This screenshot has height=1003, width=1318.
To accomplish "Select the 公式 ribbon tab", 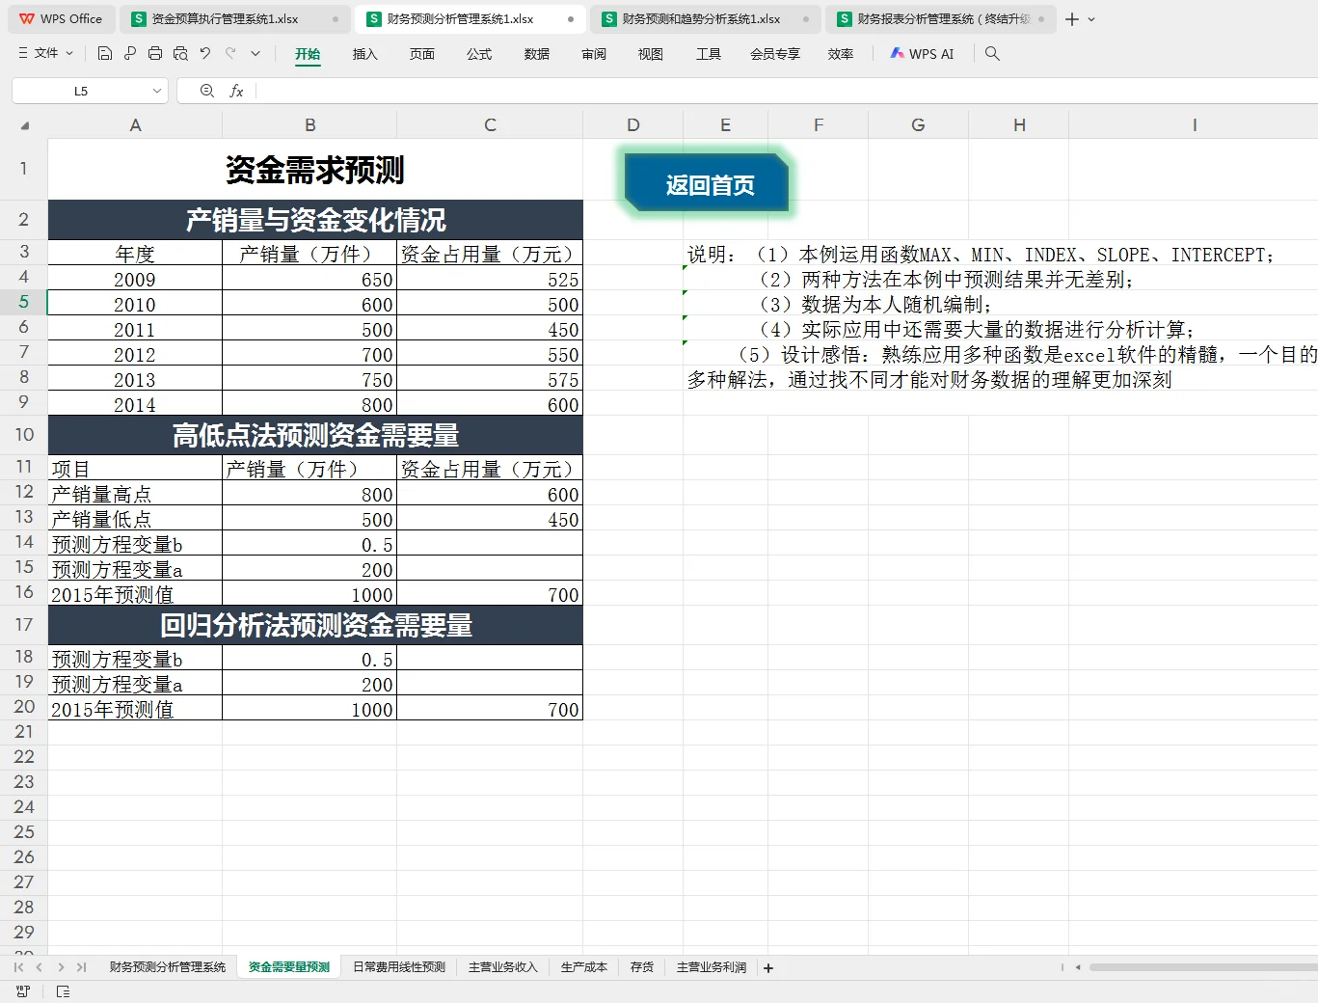I will [479, 54].
